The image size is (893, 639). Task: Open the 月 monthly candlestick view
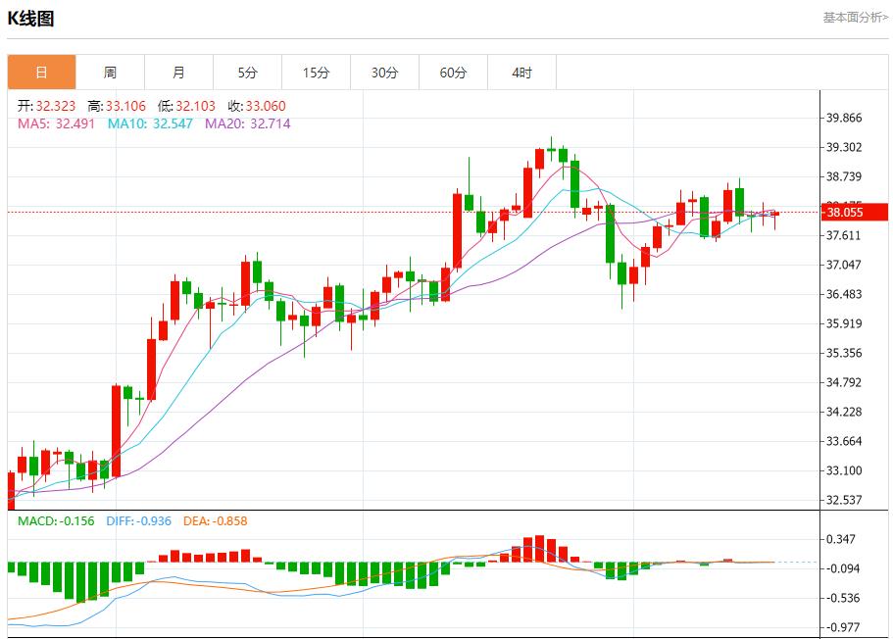179,72
